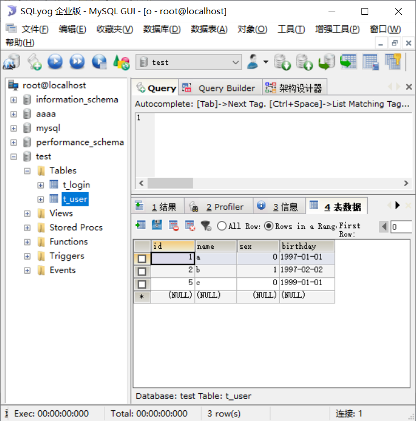Click the query editor horizontal scrollbar thumb

170,183
